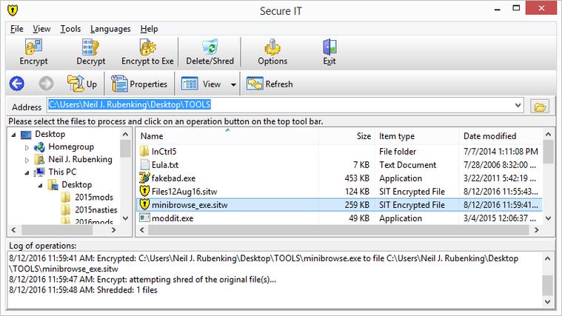Click the moddit.exe application icon

[x=144, y=218]
